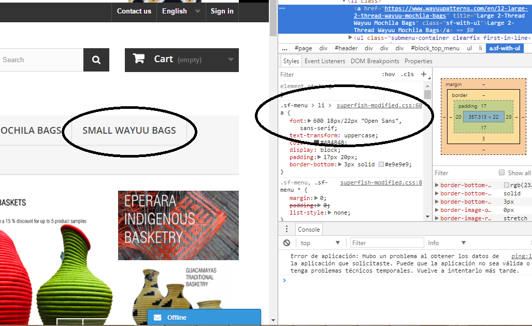Click the page scrollbar down arrow
The height and width of the screenshot is (326, 532).
coord(273,320)
